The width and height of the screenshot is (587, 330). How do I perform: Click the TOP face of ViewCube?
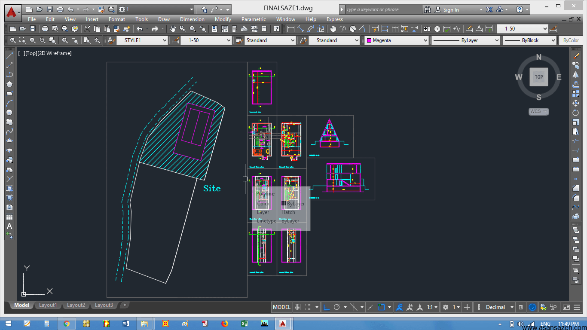(x=539, y=77)
